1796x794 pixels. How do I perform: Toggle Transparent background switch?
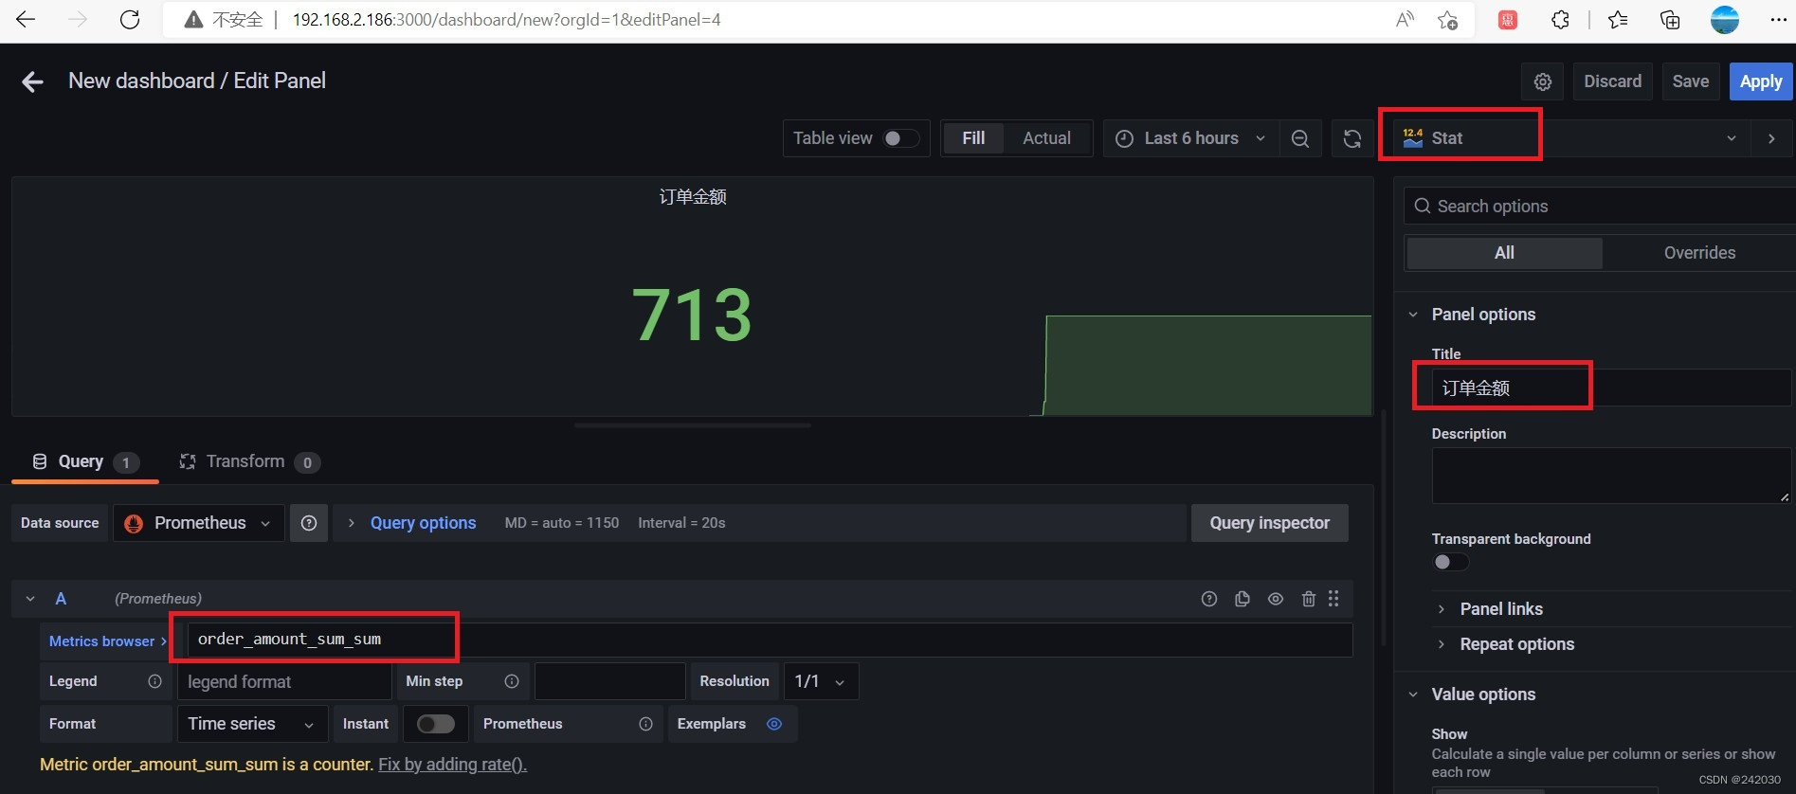(x=1450, y=562)
